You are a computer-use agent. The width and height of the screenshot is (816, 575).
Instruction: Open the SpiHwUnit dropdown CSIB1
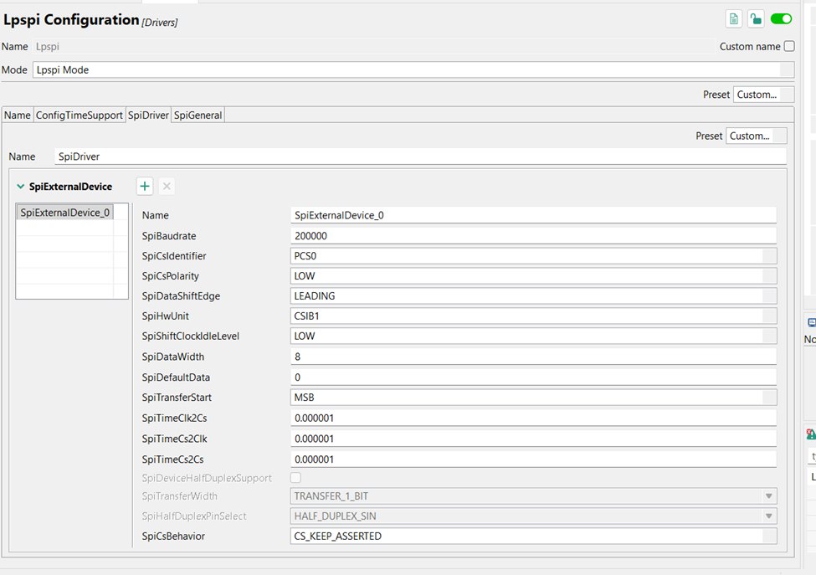coord(533,316)
